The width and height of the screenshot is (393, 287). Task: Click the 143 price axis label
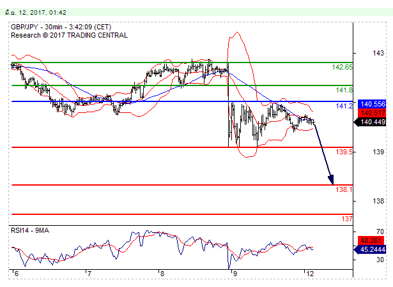point(378,53)
